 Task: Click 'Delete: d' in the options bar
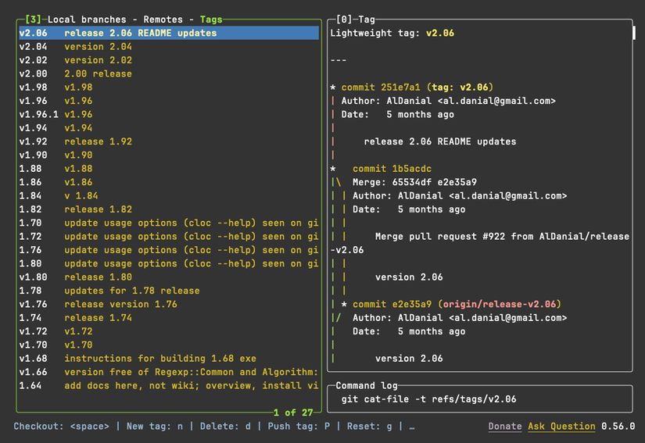[228, 427]
